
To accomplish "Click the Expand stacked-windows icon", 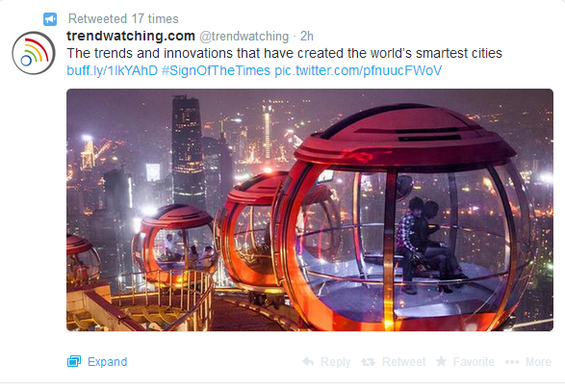I will tap(74, 361).
